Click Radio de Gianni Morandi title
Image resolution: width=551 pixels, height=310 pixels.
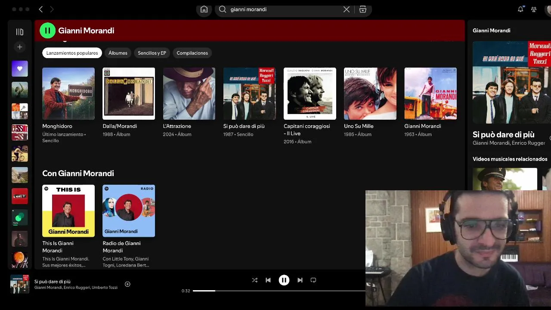(121, 247)
